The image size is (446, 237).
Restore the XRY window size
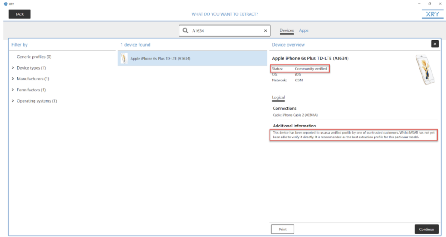click(429, 3)
